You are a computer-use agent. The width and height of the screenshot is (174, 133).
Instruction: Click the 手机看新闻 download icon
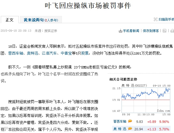point(120,31)
